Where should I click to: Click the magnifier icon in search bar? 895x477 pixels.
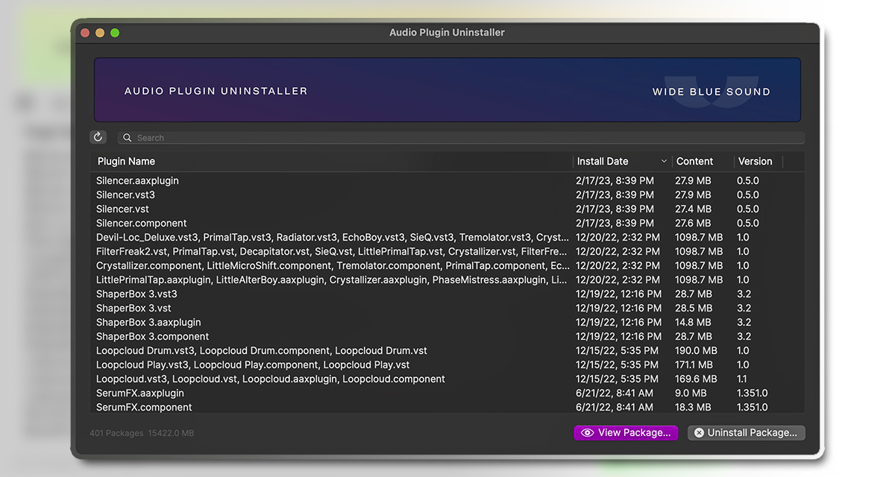pyautogui.click(x=128, y=138)
